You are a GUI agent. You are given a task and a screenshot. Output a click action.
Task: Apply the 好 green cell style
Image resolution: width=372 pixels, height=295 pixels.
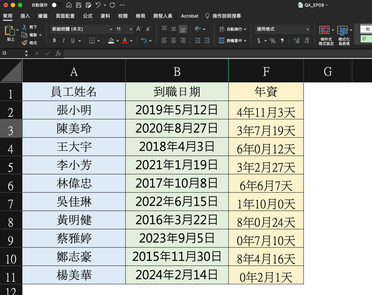point(366,39)
